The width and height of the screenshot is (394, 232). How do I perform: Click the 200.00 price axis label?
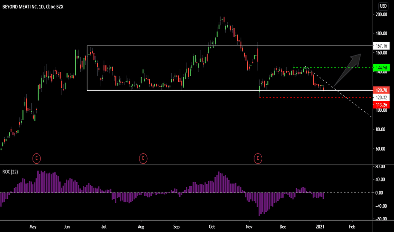pyautogui.click(x=381, y=14)
